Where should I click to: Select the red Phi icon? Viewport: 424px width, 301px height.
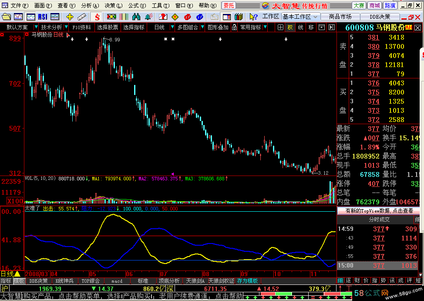(187, 17)
